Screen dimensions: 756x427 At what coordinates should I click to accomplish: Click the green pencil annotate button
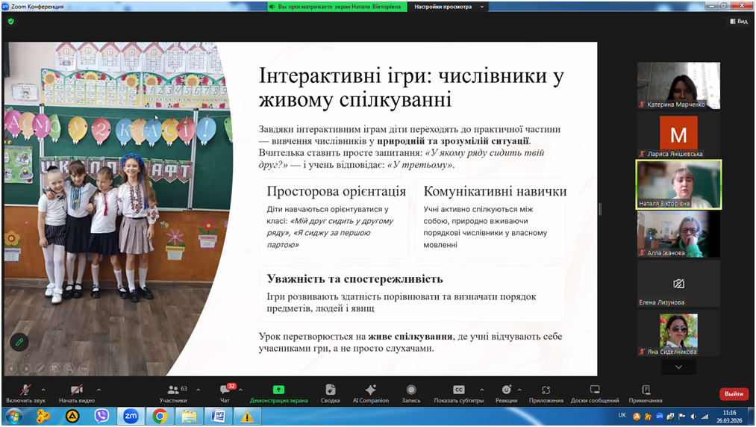coord(19,342)
